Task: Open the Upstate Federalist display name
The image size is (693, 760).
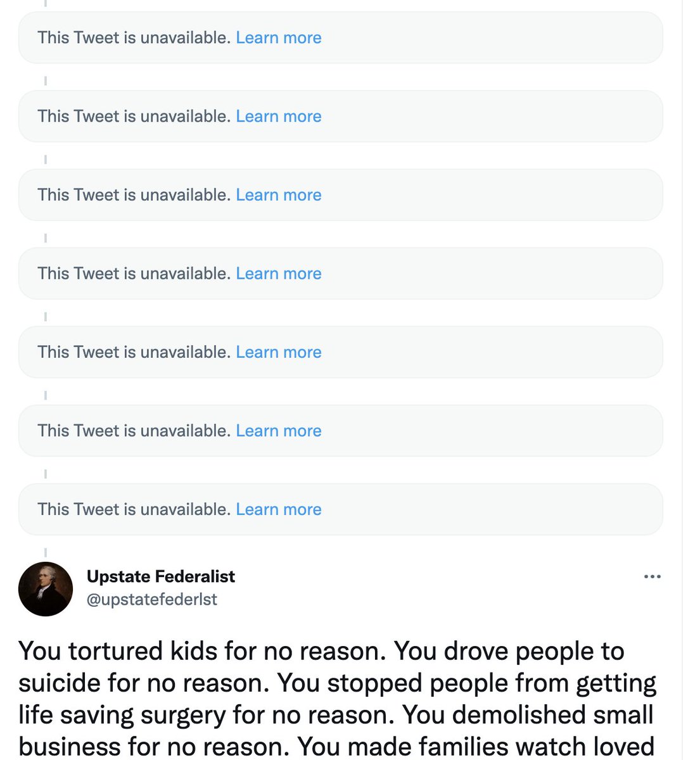Action: (x=160, y=576)
